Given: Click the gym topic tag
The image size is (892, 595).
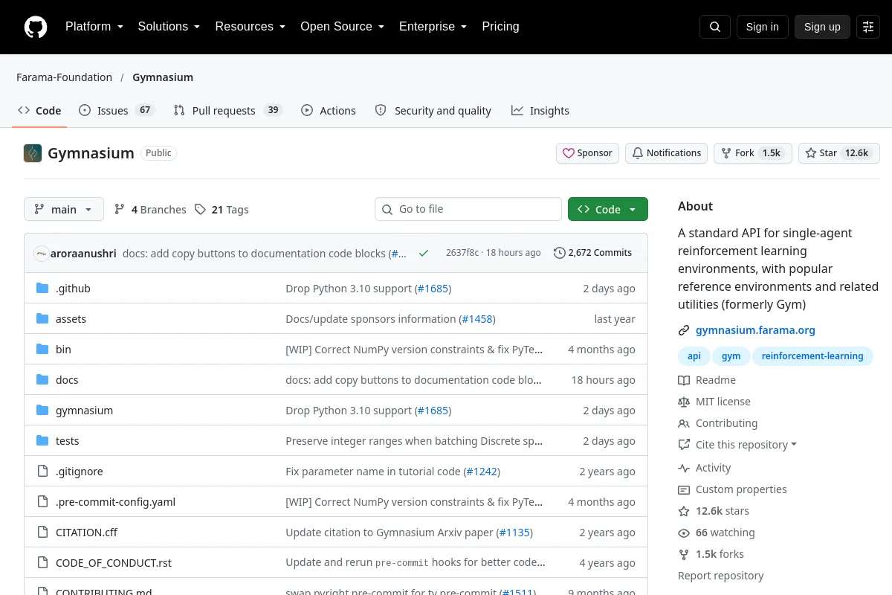Looking at the screenshot, I should 731,356.
